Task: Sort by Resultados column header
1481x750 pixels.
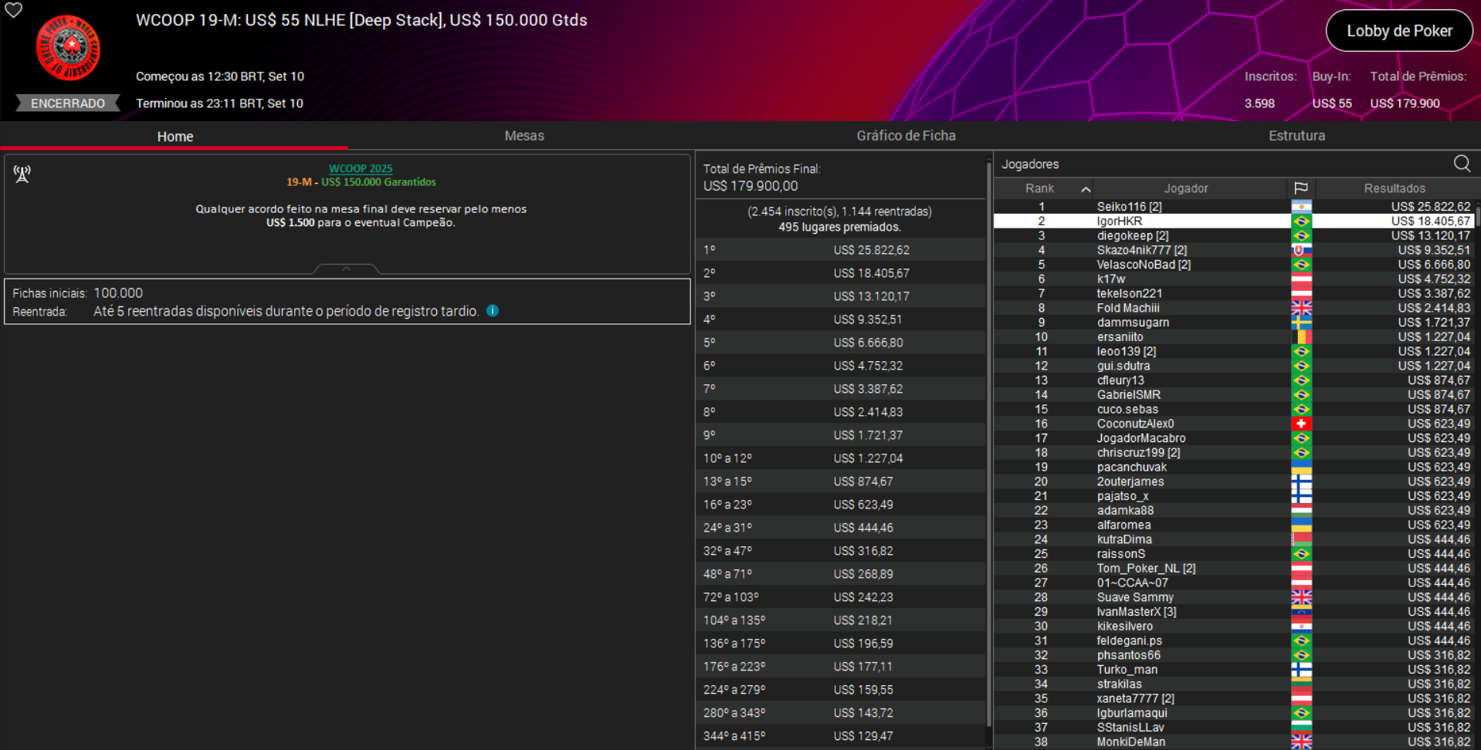Action: (x=1394, y=188)
